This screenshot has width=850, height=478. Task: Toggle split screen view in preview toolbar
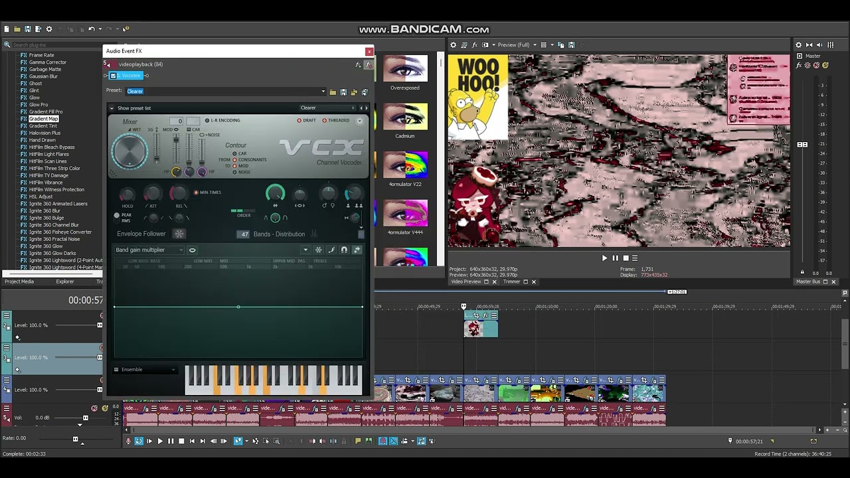pyautogui.click(x=485, y=45)
